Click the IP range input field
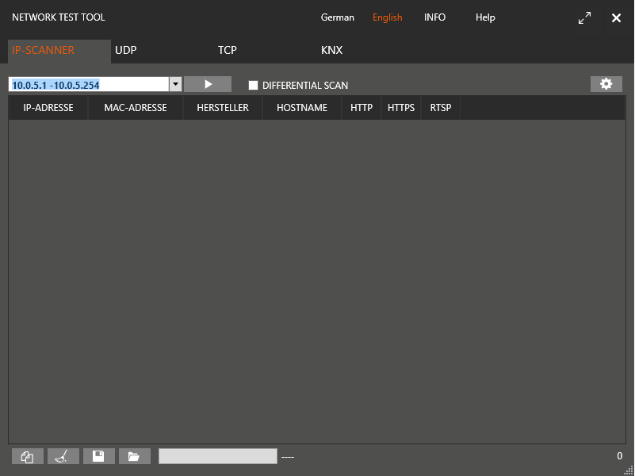635x476 pixels. pyautogui.click(x=87, y=85)
